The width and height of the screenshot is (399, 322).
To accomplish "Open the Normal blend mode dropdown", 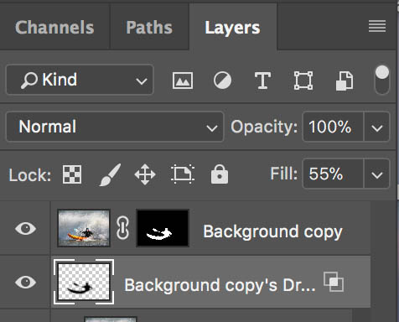I will pos(115,127).
